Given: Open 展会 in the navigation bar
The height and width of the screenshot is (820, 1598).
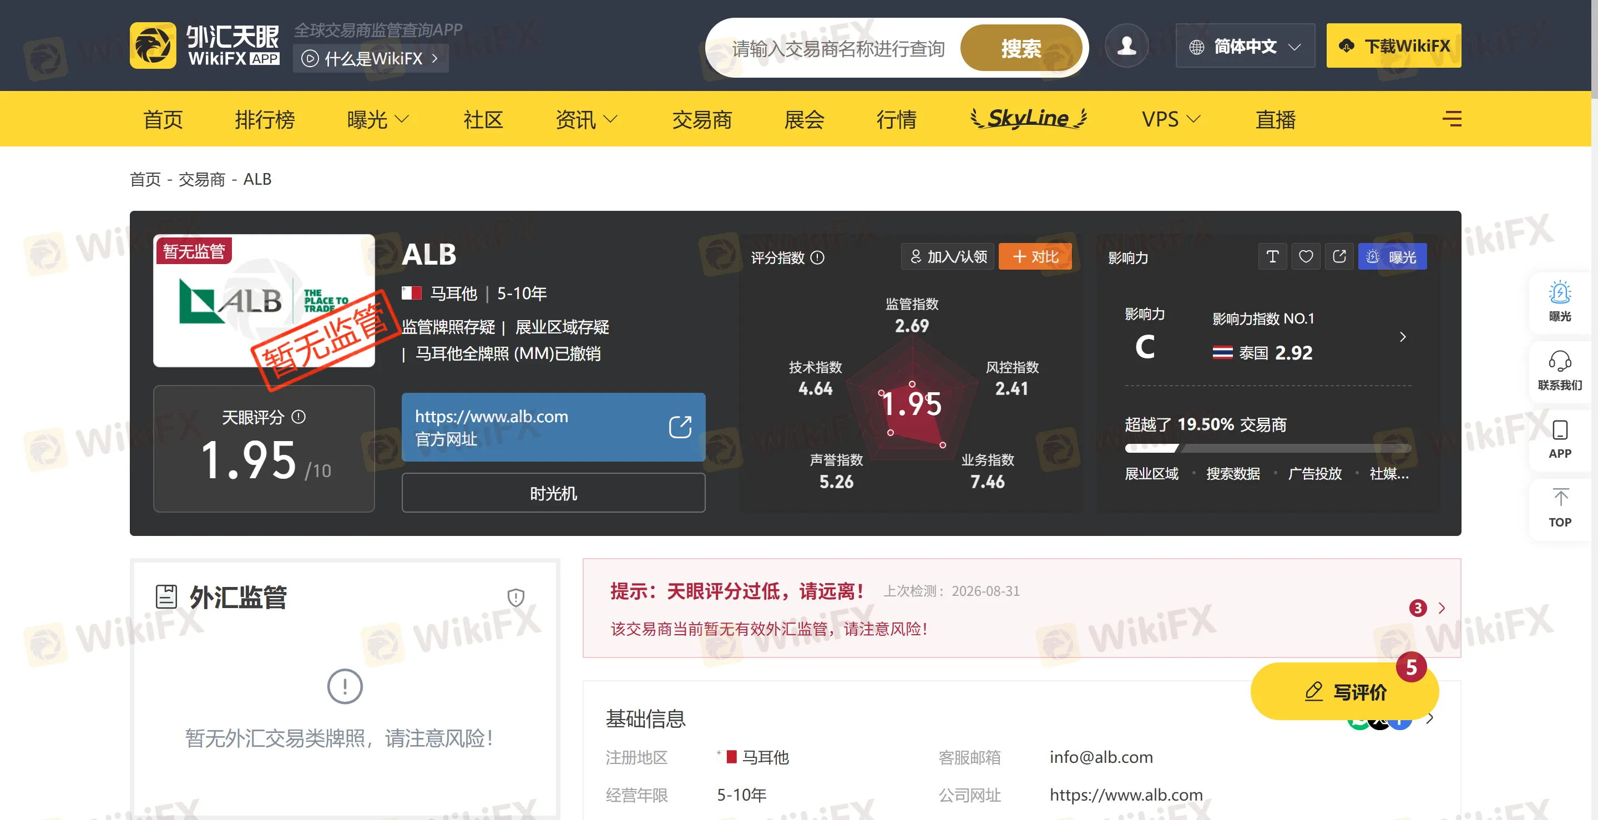Looking at the screenshot, I should pyautogui.click(x=804, y=119).
